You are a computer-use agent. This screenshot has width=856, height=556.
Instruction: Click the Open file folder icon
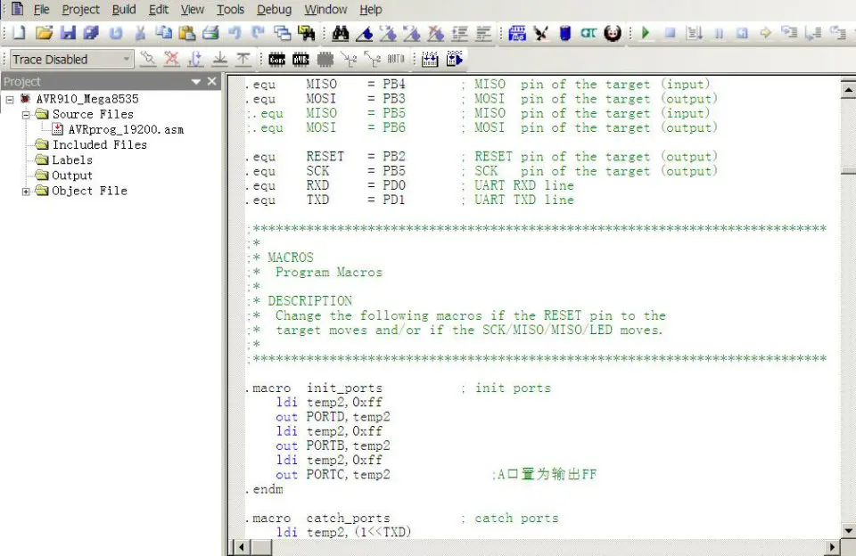pyautogui.click(x=44, y=33)
